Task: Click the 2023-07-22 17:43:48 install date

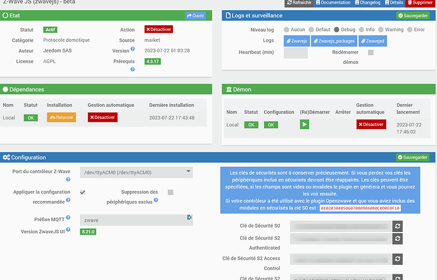Action: 172,118
